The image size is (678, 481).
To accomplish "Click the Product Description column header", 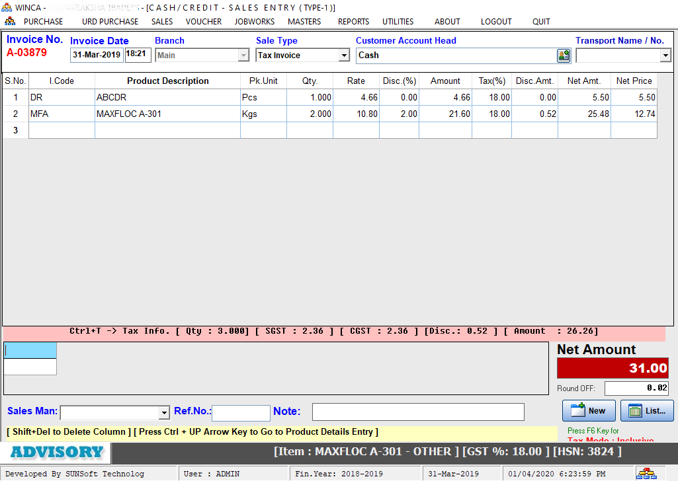I will (168, 81).
